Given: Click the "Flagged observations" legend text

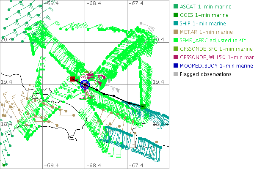Looking at the screenshot, I should tap(205, 74).
